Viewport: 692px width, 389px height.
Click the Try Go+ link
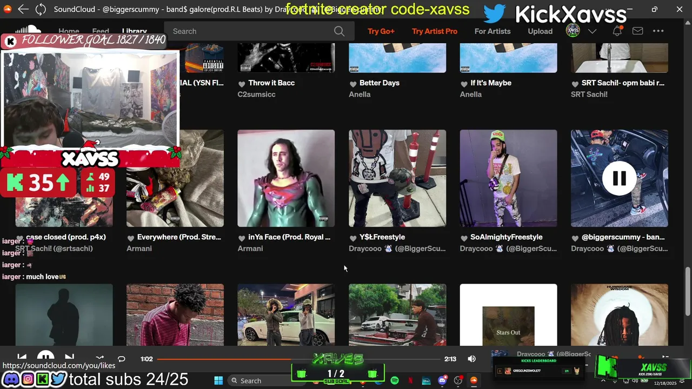point(381,31)
